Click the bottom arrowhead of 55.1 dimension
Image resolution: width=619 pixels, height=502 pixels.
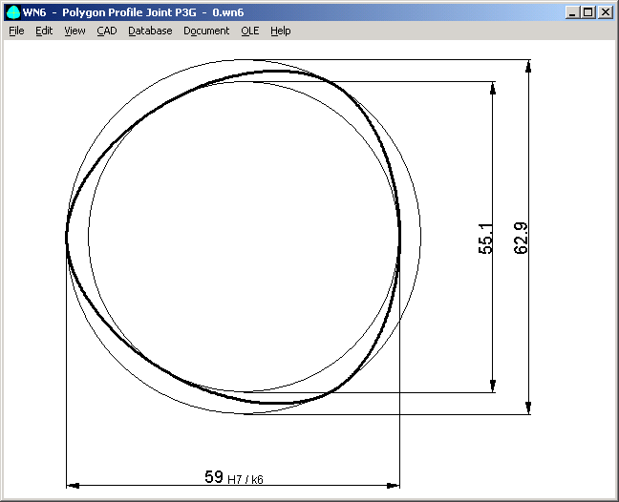click(x=492, y=385)
